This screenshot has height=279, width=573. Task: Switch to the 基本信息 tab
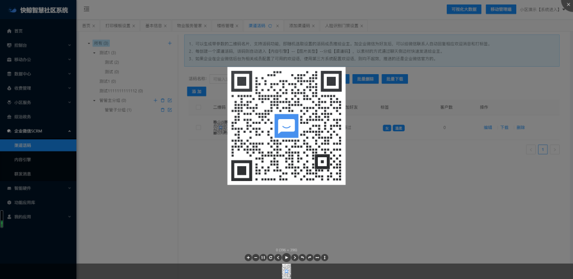pos(153,26)
